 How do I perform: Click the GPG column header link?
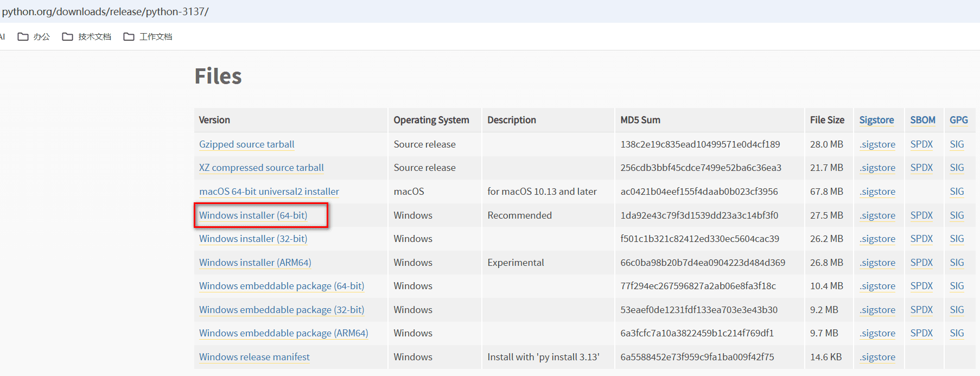pyautogui.click(x=958, y=120)
